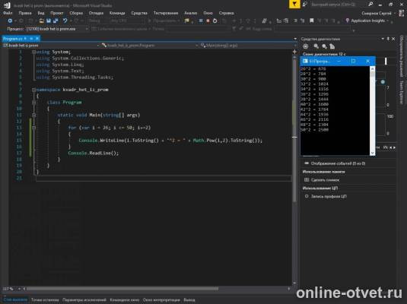The width and height of the screenshot is (407, 304).
Task: Open the Отладка menu
Action: pyautogui.click(x=96, y=13)
